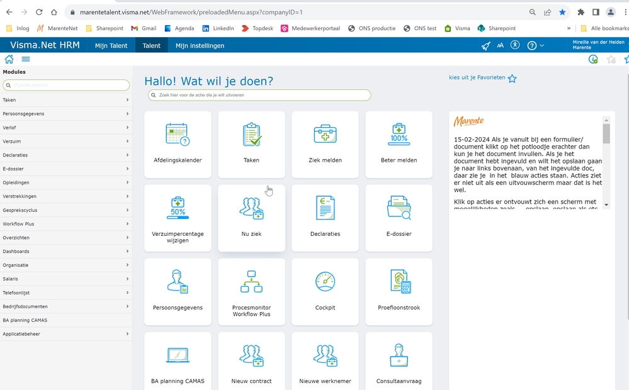Open the Mijn instellingen tab

200,46
